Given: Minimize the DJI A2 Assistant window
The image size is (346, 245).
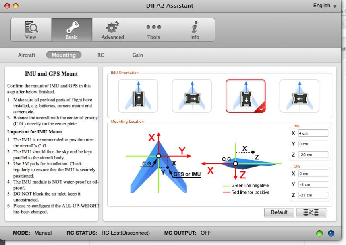Looking at the screenshot, I should coord(16,6).
